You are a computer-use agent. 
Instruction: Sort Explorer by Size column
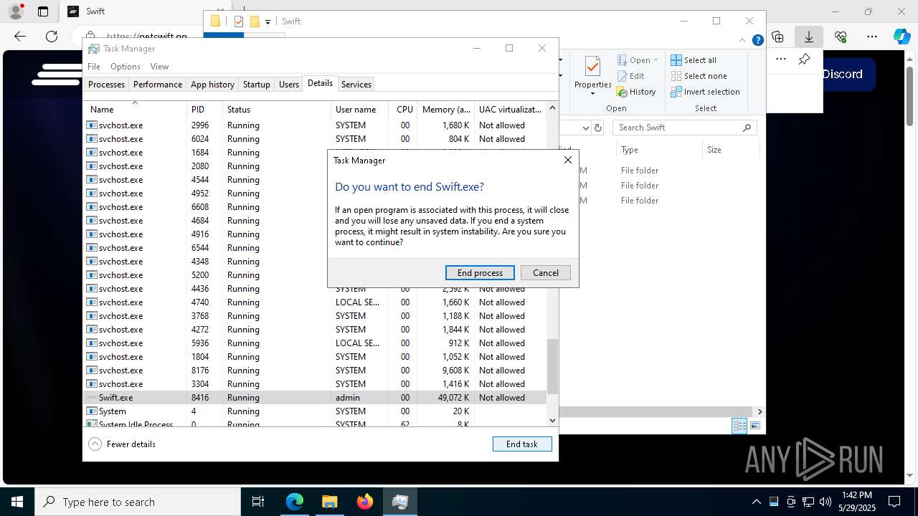730,150
